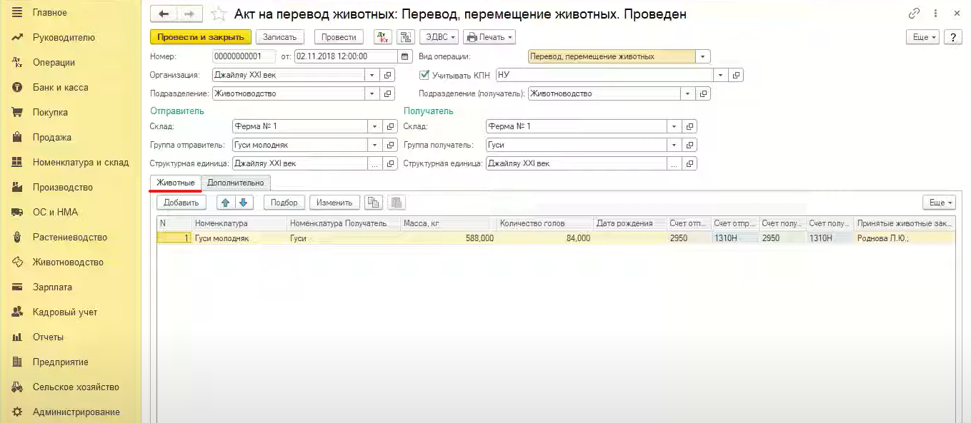Viewport: 971px width, 423px height.
Task: Copy rows using the copy icon
Action: click(x=373, y=203)
